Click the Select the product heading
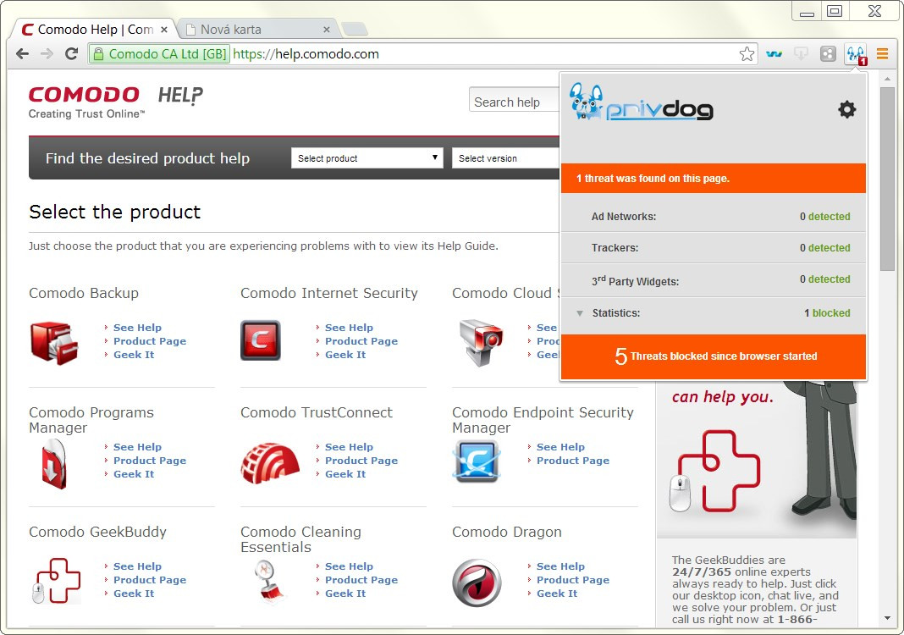This screenshot has height=635, width=904. pyautogui.click(x=115, y=213)
